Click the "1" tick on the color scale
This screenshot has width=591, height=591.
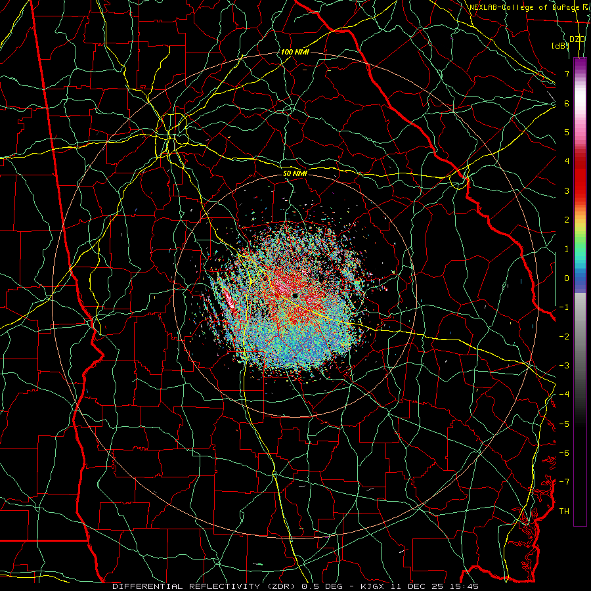tap(567, 249)
